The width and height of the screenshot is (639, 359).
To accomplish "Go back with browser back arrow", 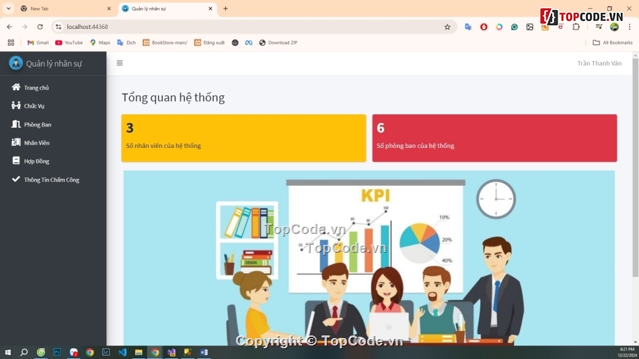I will coord(9,27).
